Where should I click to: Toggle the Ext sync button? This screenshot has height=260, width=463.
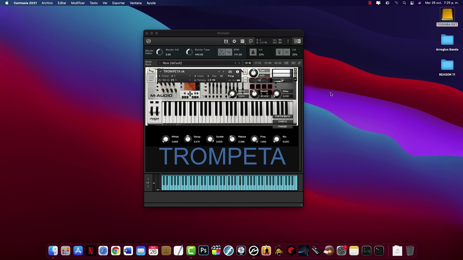tap(221, 51)
